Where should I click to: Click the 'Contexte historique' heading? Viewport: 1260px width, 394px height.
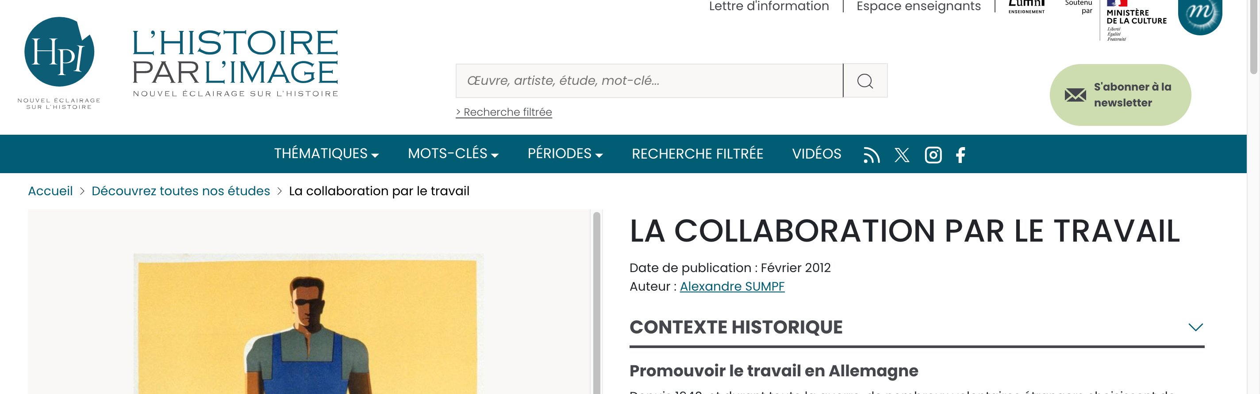point(736,327)
